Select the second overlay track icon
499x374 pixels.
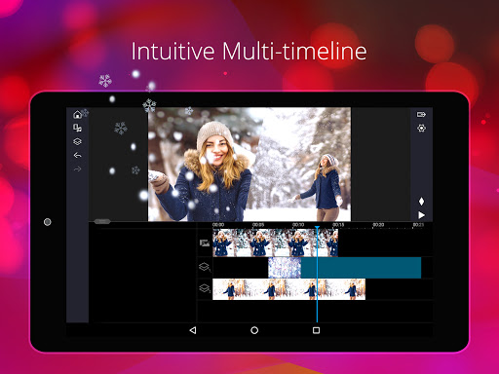pos(205,288)
